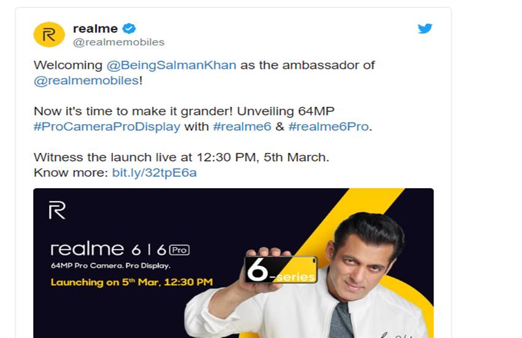Follow the bit.ly/32tpE6a link
The image size is (522, 338).
[154, 173]
